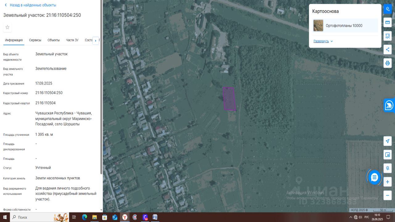Launch Microsoft Edge from the taskbar
Screen dimensions: 395x222
(x=85, y=217)
